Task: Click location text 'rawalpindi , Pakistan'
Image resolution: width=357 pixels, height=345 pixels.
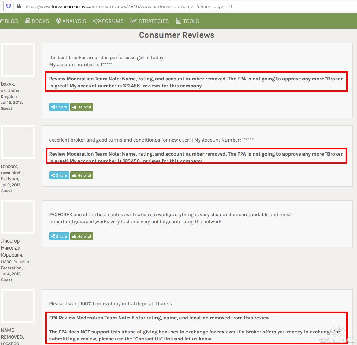Action: click(x=12, y=176)
